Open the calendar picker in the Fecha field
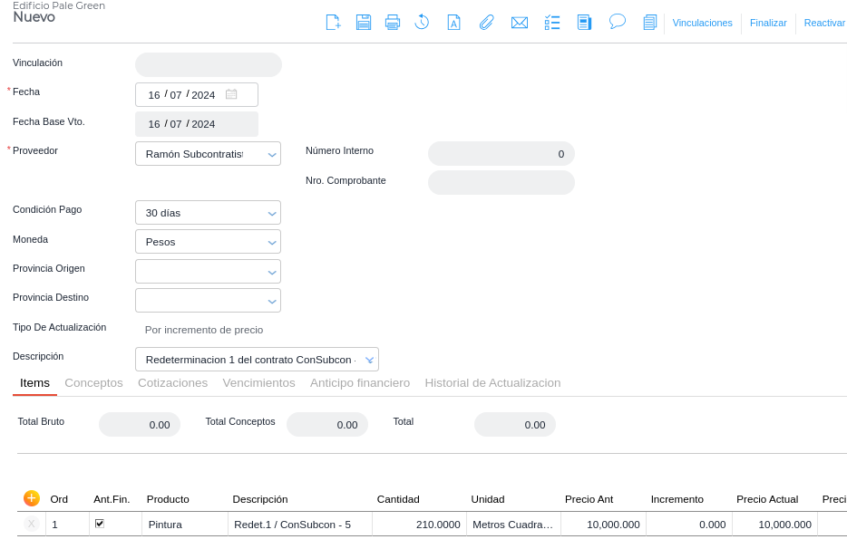Viewport: 847px width, 549px height. [231, 94]
